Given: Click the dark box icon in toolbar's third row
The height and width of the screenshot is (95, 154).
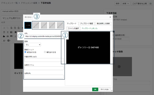Looking at the screenshot, I should click(x=11, y=36).
